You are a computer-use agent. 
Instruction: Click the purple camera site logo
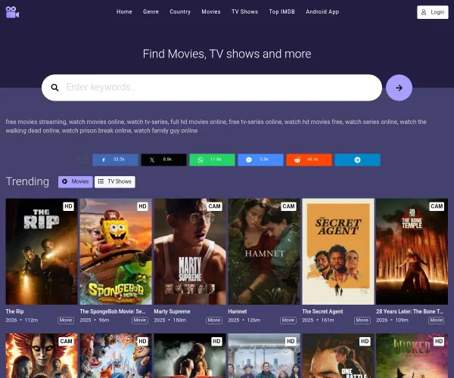click(12, 12)
